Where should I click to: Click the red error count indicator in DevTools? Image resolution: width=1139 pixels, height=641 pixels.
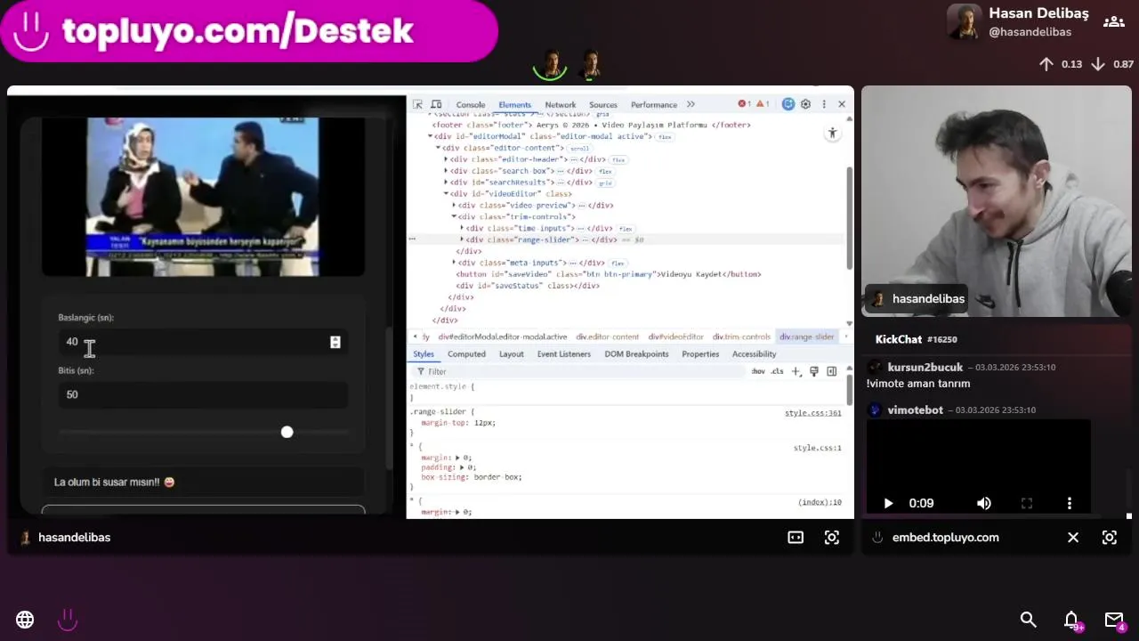coord(744,104)
